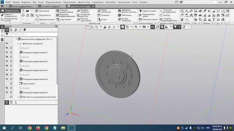Open the Диагностика menu
The width and height of the screenshot is (234, 131).
84,2
